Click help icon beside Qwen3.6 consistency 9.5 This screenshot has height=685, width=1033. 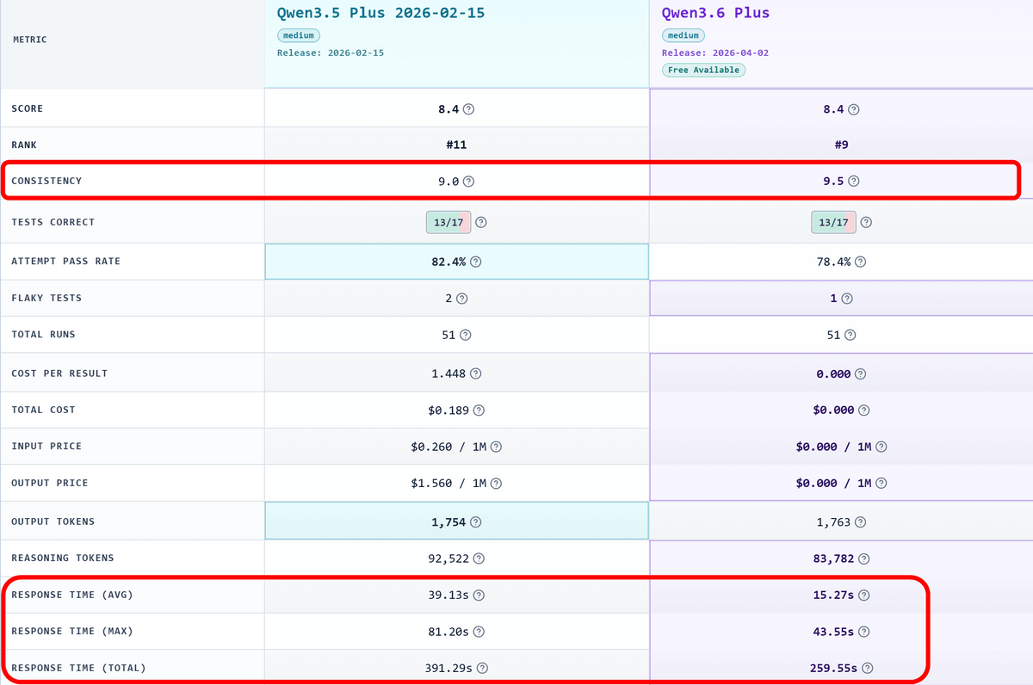click(854, 182)
